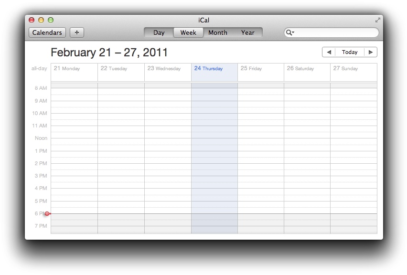The image size is (407, 275).
Task: Click the red current-time marker pin
Action: click(47, 213)
